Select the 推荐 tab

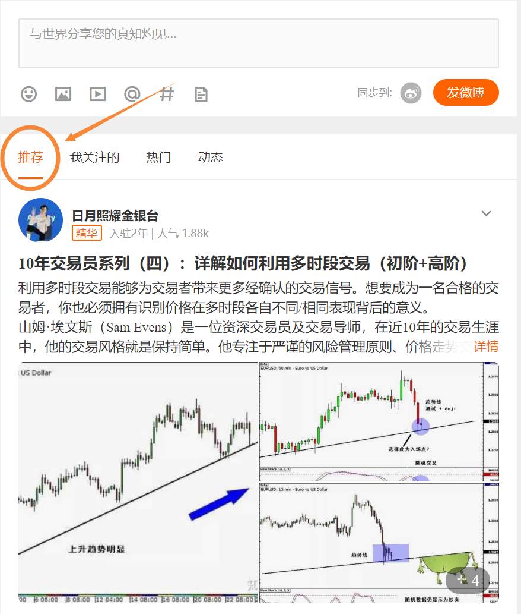(x=30, y=158)
